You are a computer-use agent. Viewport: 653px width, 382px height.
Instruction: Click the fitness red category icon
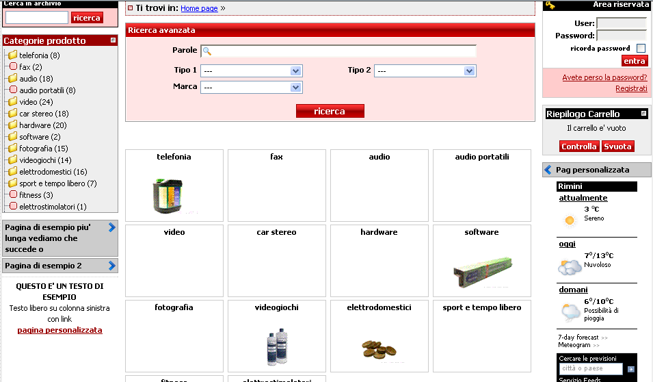[13, 194]
